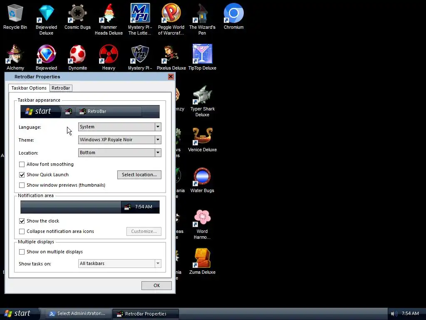Click the taskbar clock showing 7:54 AM
Screen dimensions: 426x320
tap(410, 314)
